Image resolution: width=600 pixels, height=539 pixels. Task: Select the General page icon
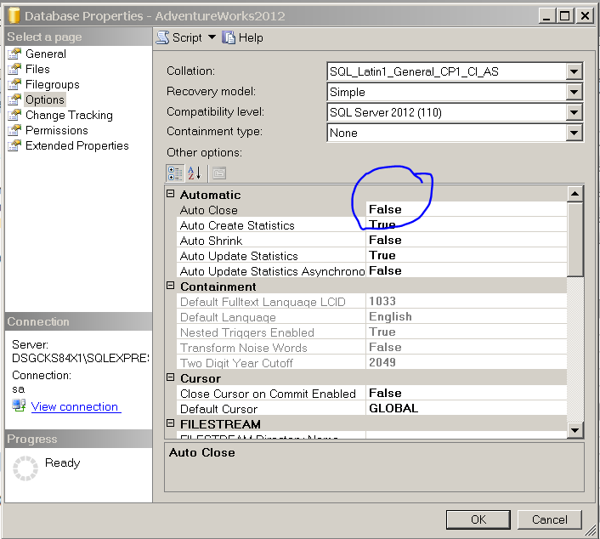[14, 54]
